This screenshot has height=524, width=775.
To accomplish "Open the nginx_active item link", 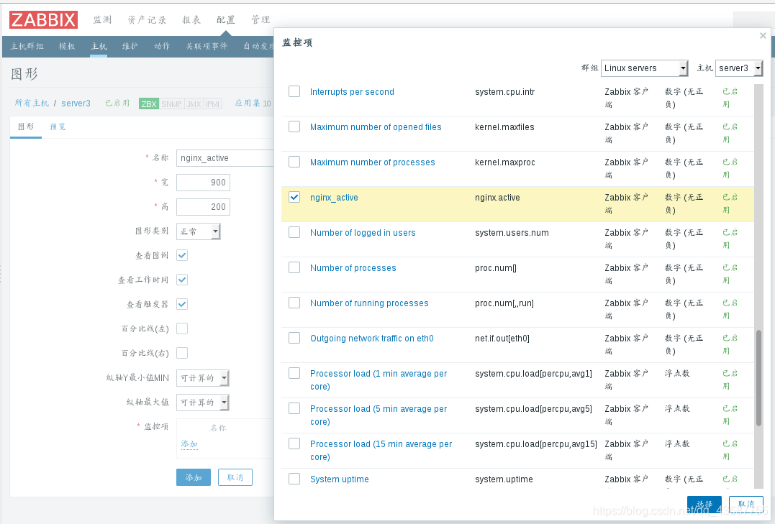I will tap(334, 198).
